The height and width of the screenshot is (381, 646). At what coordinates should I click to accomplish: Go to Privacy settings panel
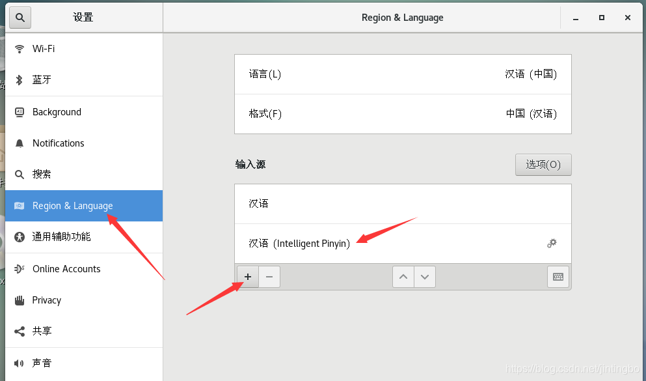84,301
